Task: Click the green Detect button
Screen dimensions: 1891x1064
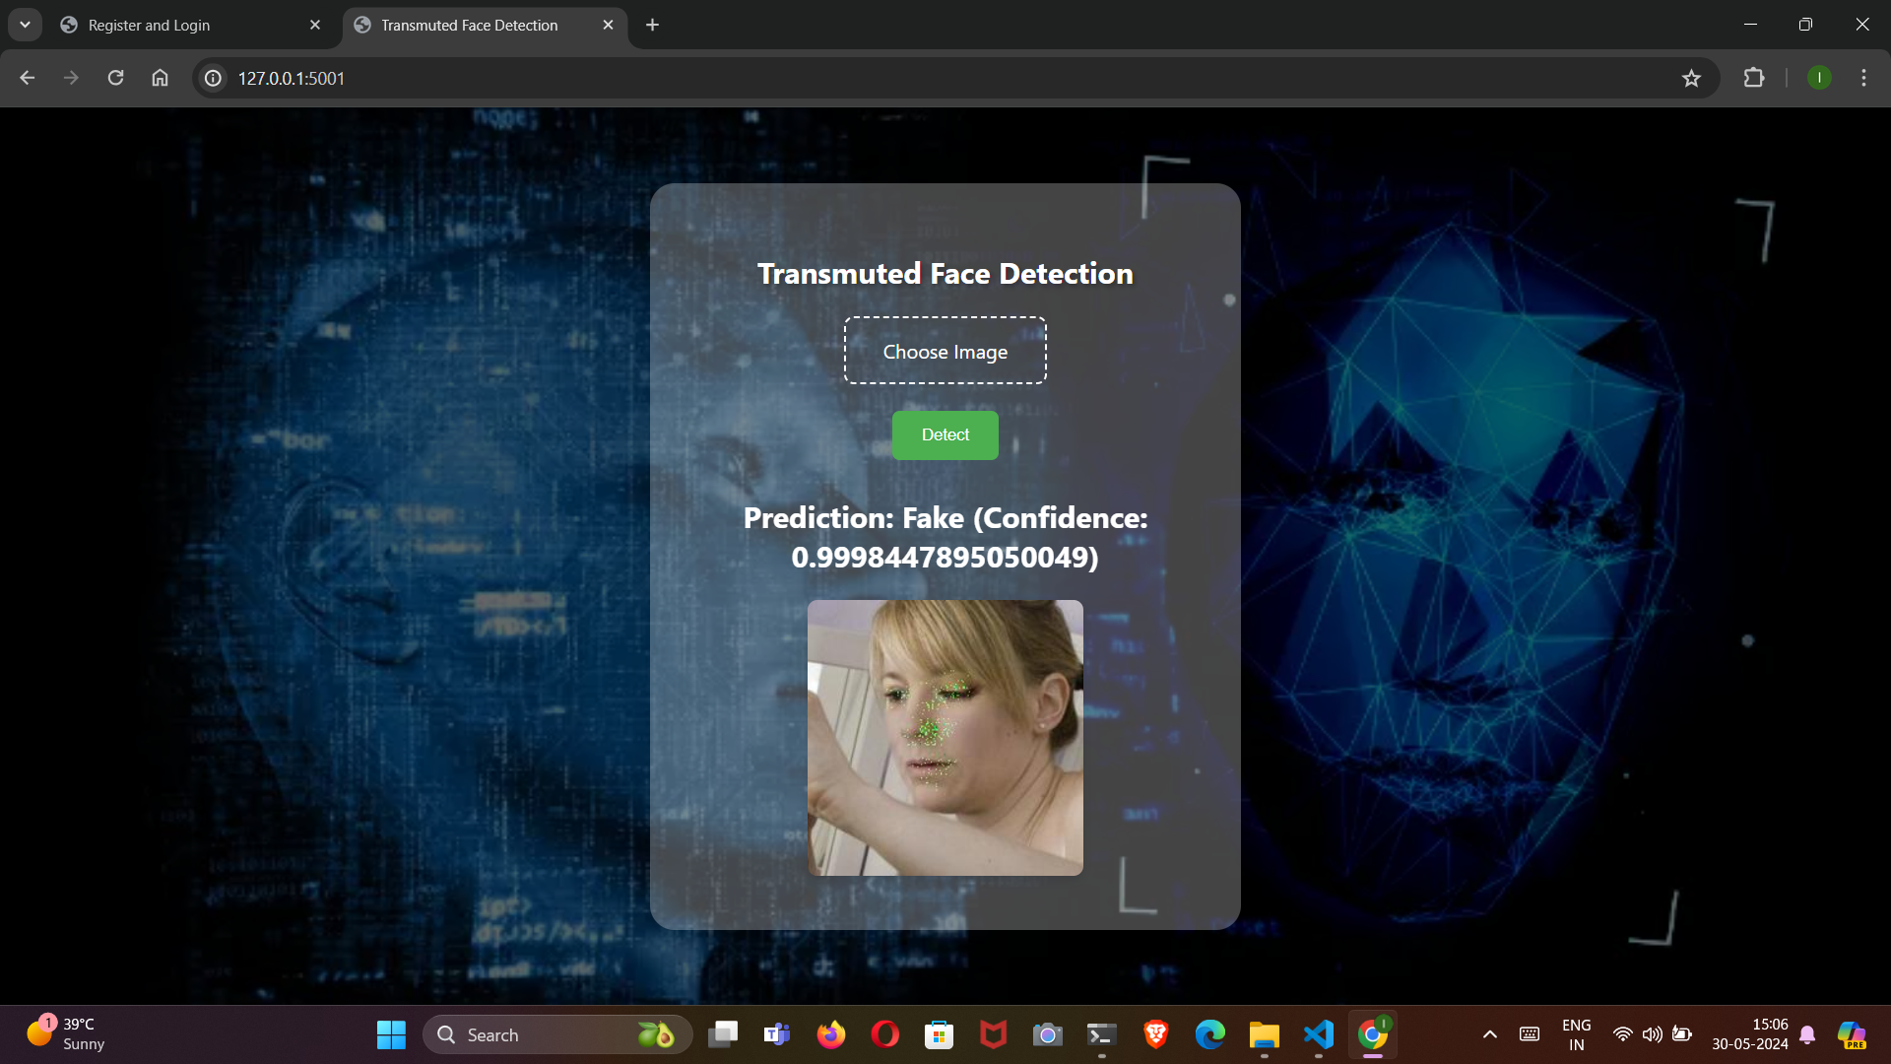Action: click(x=945, y=434)
